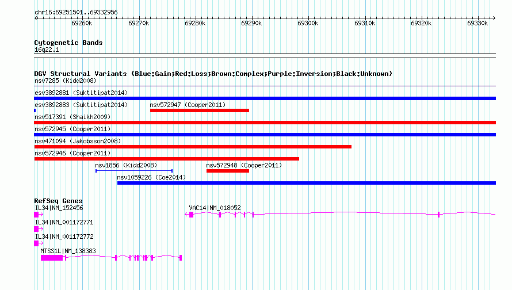This screenshot has width=512, height=290.
Task: Select the red loss bar under nsv572946
Action: [x=167, y=159]
